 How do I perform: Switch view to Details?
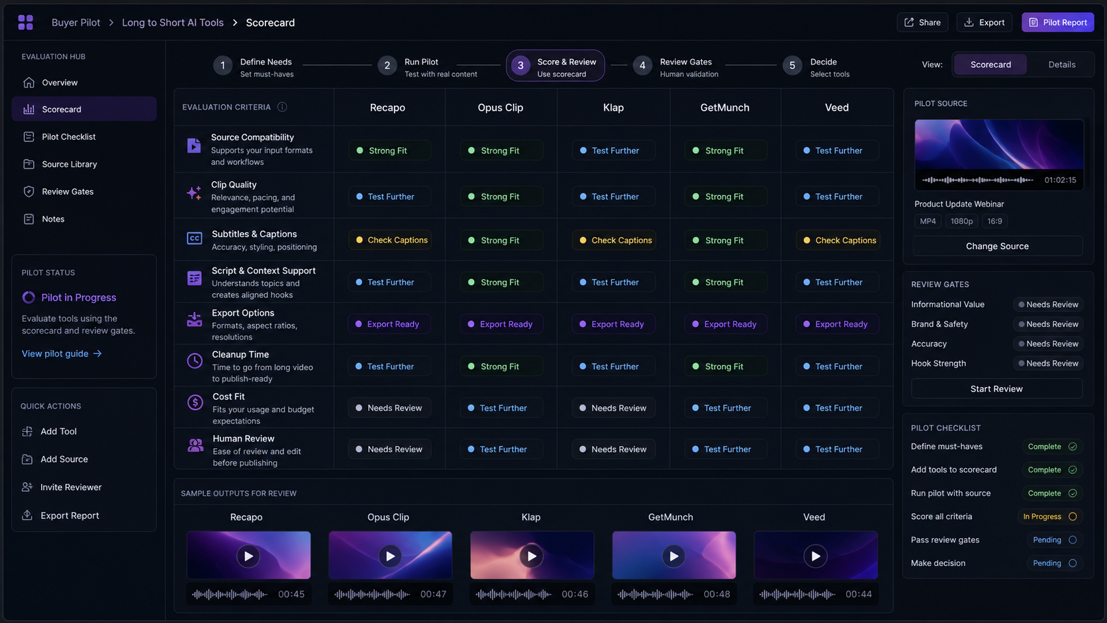[x=1061, y=65]
